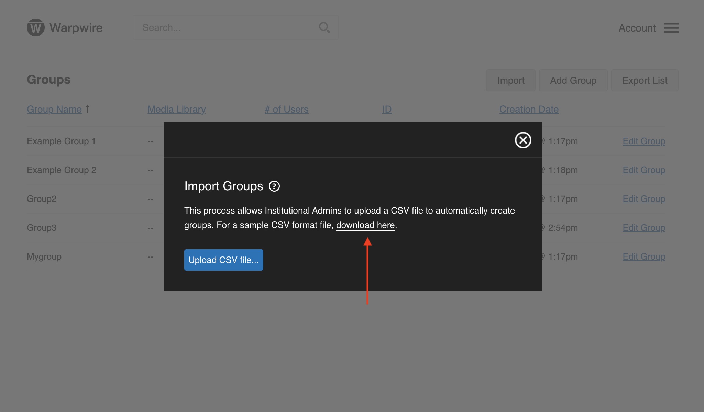Image resolution: width=704 pixels, height=412 pixels.
Task: Click the Import button
Action: point(510,80)
